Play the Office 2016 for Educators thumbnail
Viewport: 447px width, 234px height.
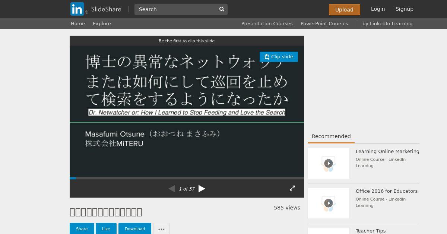pyautogui.click(x=329, y=203)
